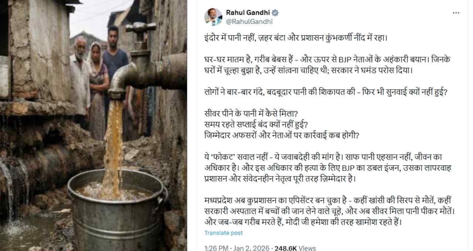The image size is (473, 251).
Task: Click the line starting with जिम्मेदार अफसरों
Action: [282, 135]
